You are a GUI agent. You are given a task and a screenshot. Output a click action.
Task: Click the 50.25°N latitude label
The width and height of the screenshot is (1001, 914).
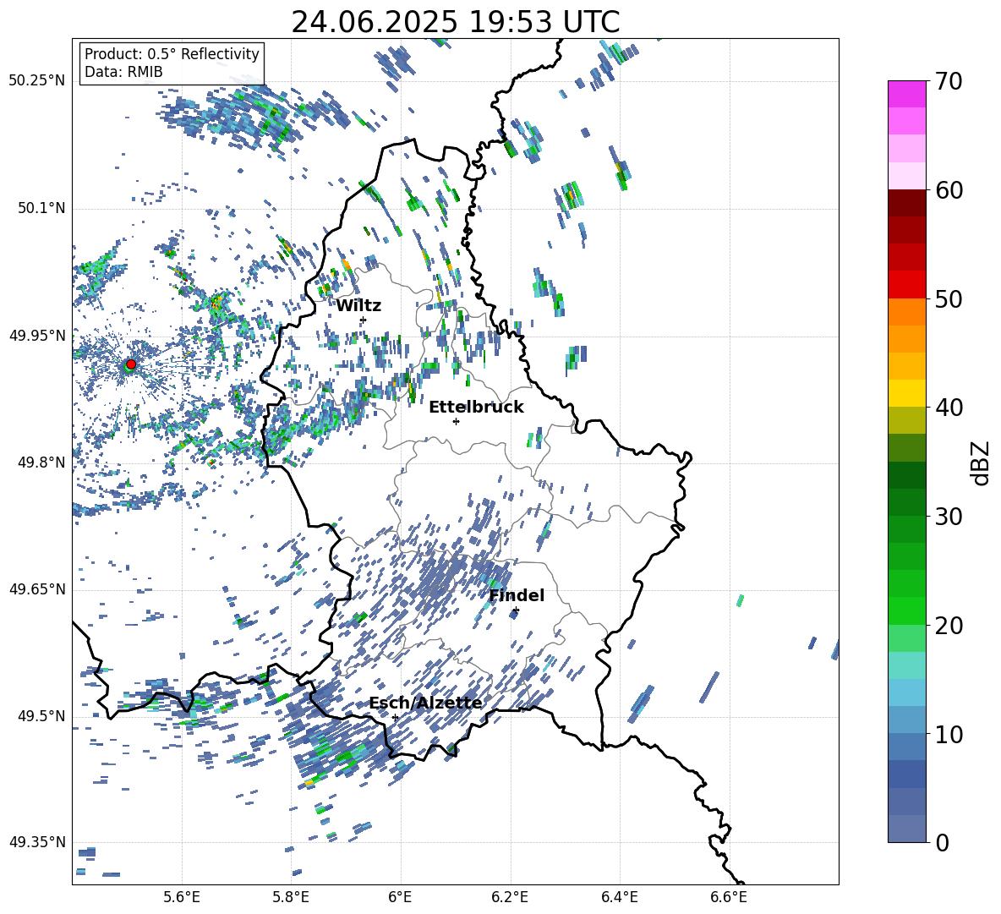point(37,81)
